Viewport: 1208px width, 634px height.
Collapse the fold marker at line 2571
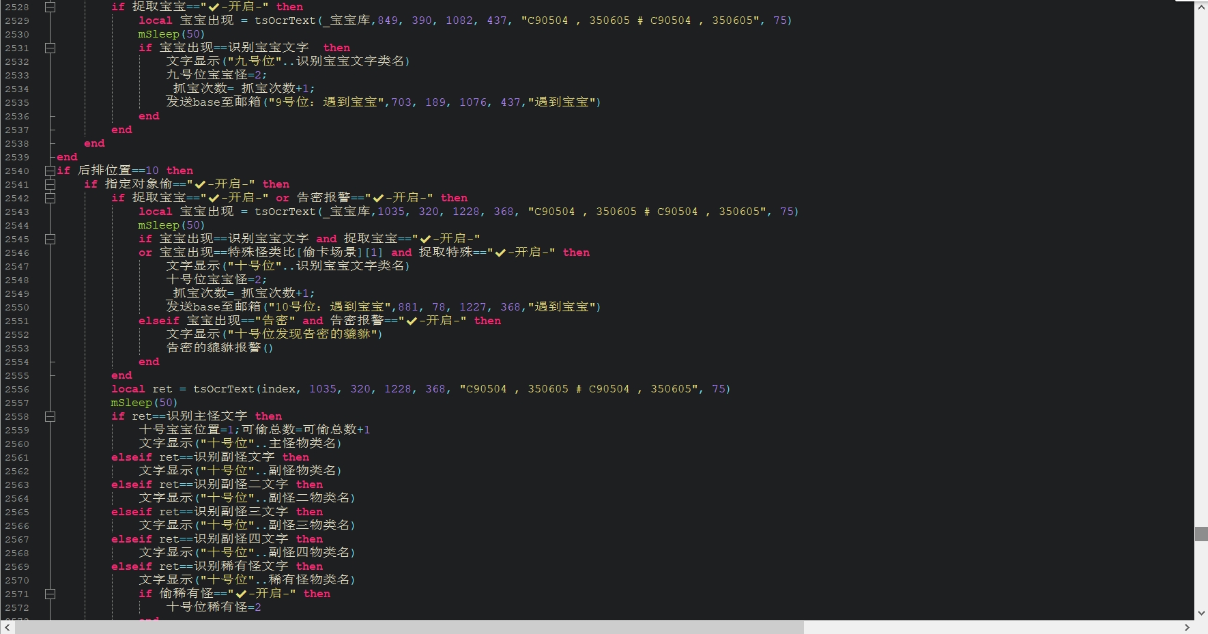(50, 594)
